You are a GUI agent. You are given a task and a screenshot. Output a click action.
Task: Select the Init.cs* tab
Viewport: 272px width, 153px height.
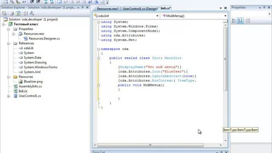tap(165, 8)
